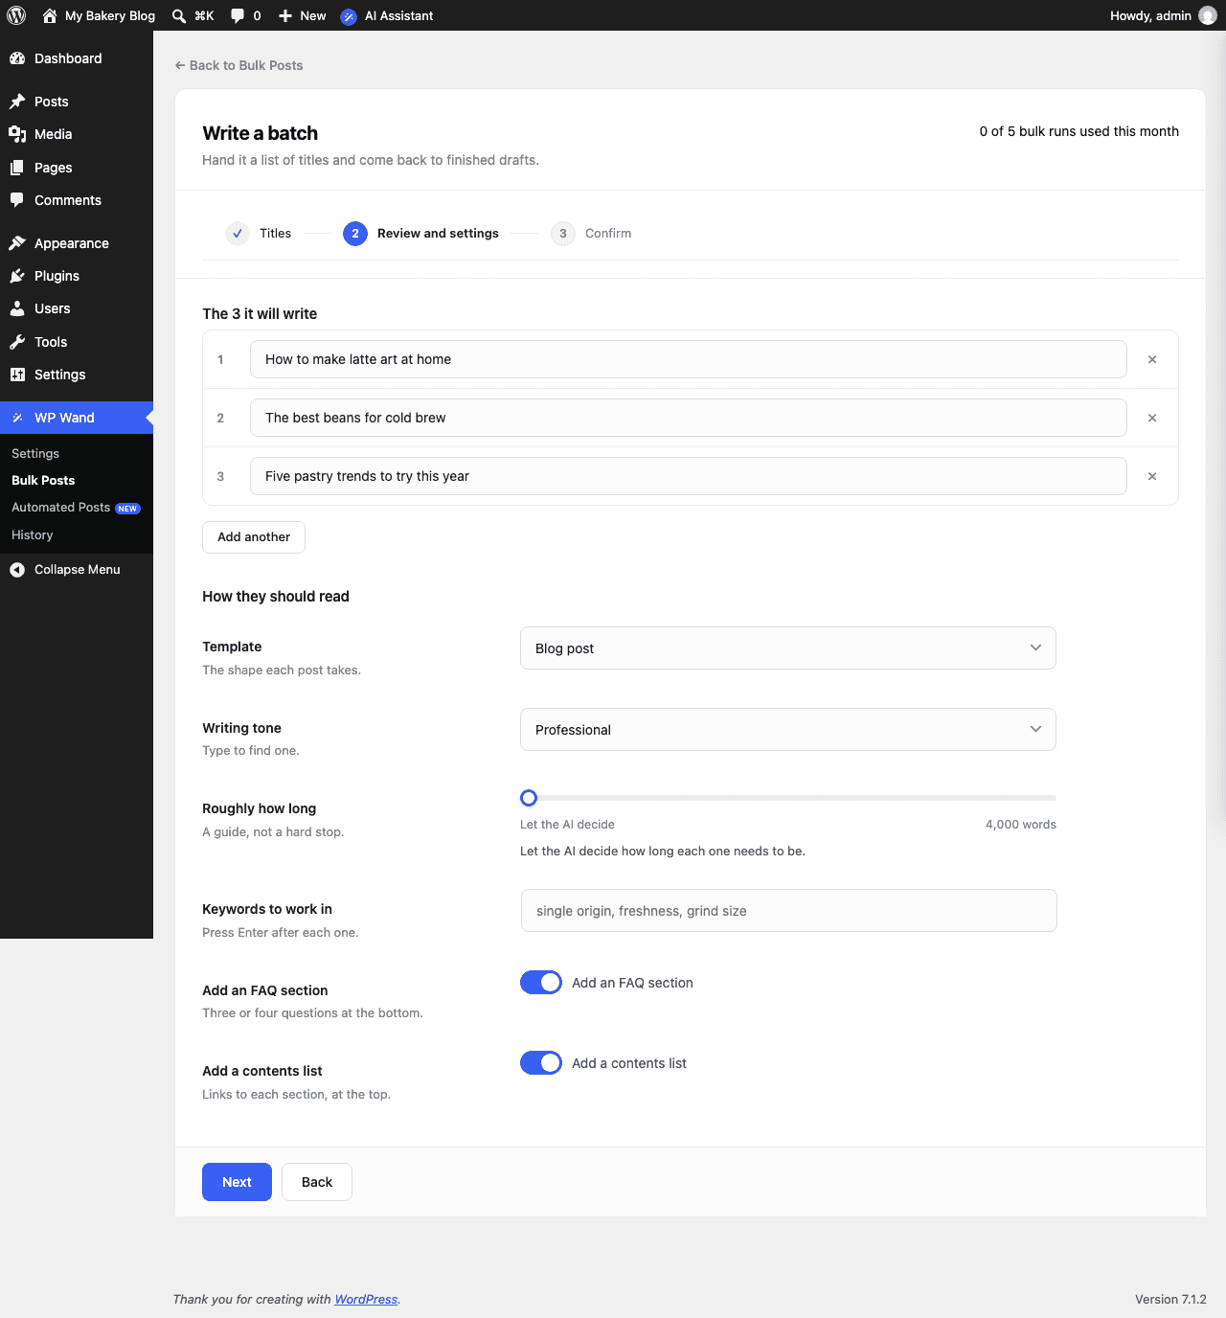Viewport: 1226px width, 1318px height.
Task: Edit 'The best beans for cold brew' title
Action: (x=689, y=418)
